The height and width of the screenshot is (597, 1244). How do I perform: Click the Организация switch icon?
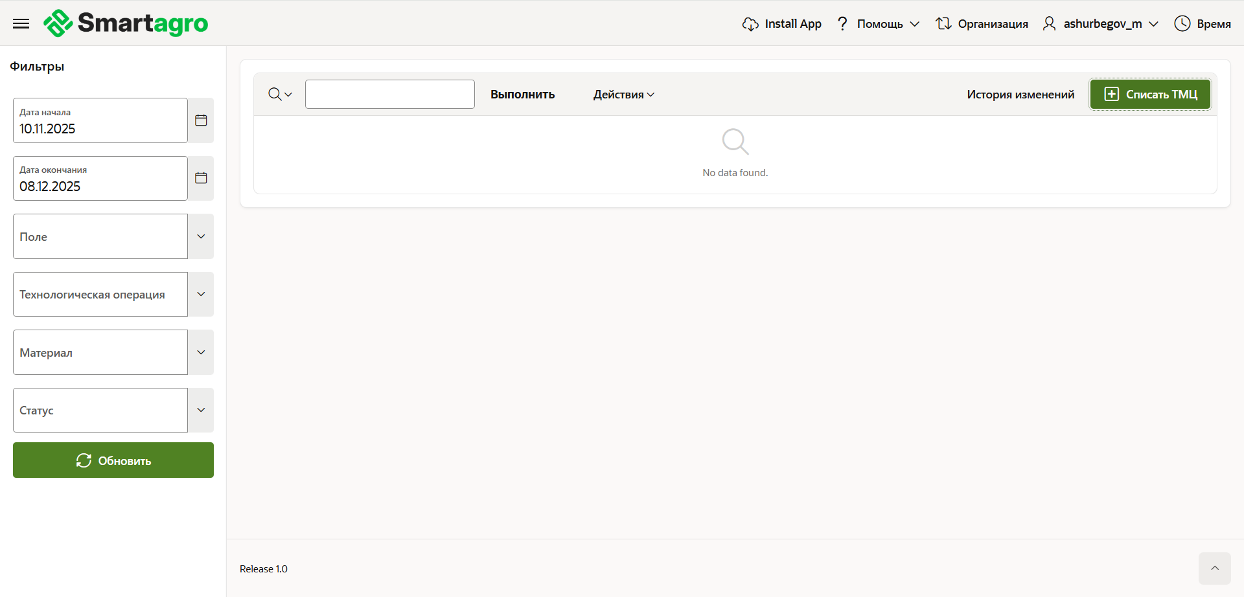943,24
